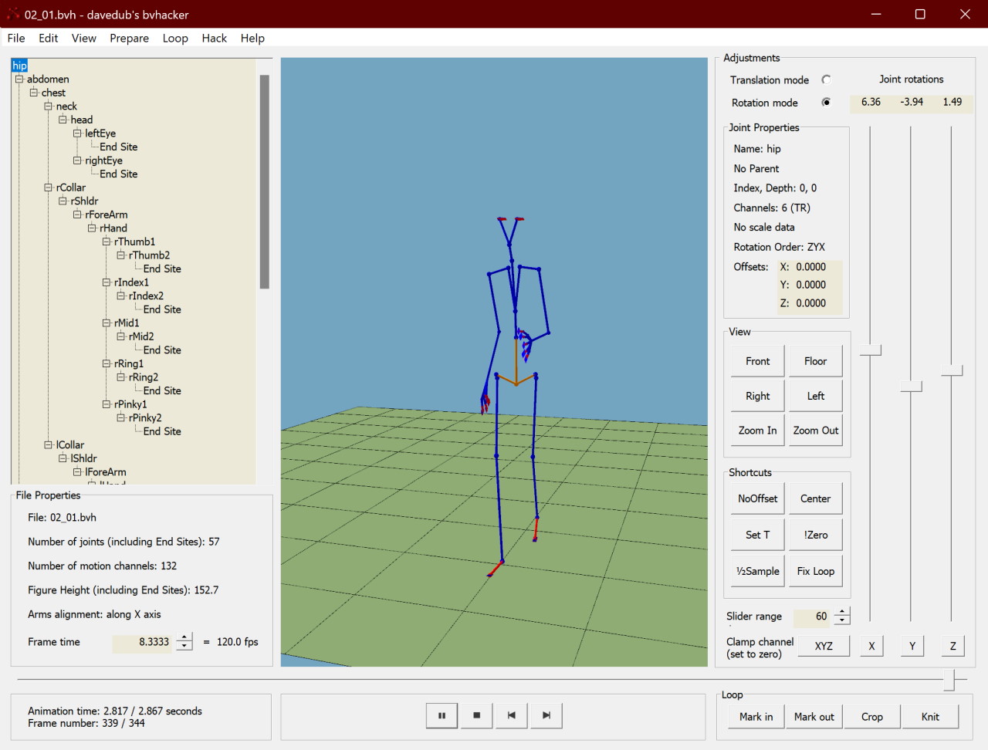Screen dimensions: 988x750
Task: Clamp the X channel to zero
Action: pyautogui.click(x=871, y=646)
